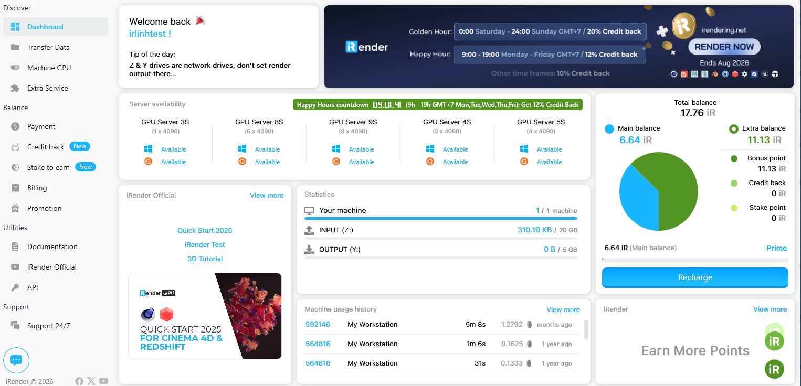Click the iRender Official YouTube icon in sidebar
The width and height of the screenshot is (801, 386).
tap(15, 267)
